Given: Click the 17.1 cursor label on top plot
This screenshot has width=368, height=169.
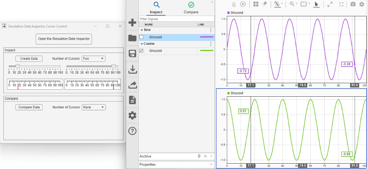Looking at the screenshot, I should (251, 86).
